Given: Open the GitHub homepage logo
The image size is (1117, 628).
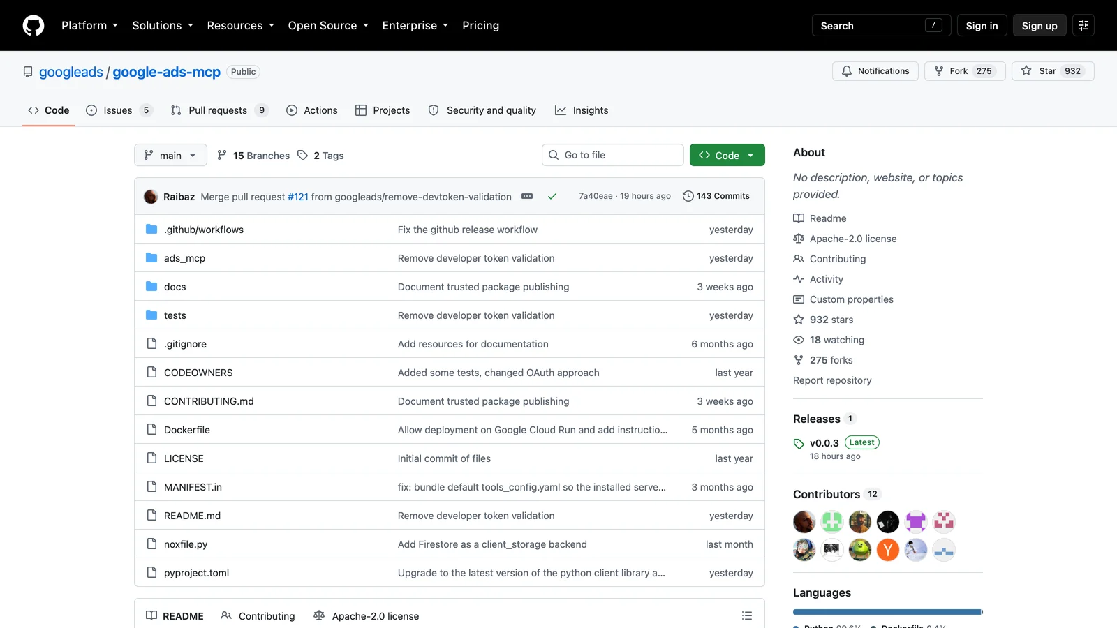Looking at the screenshot, I should [x=34, y=26].
